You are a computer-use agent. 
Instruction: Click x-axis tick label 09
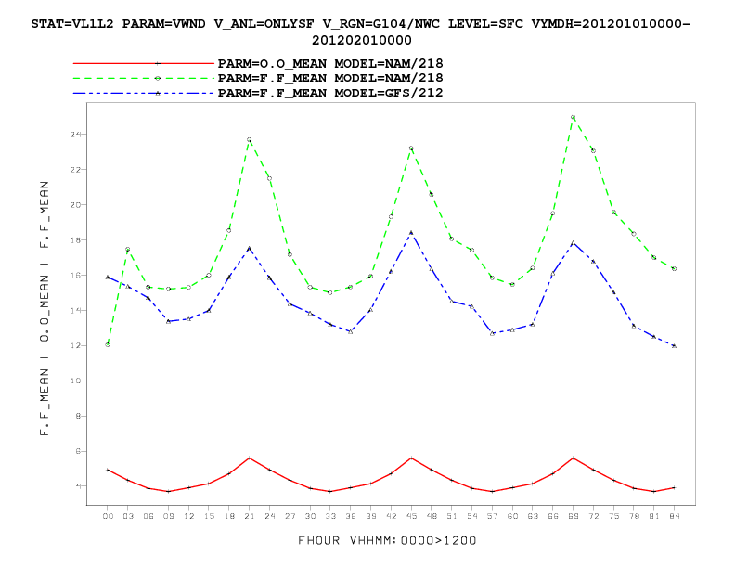pos(168,516)
